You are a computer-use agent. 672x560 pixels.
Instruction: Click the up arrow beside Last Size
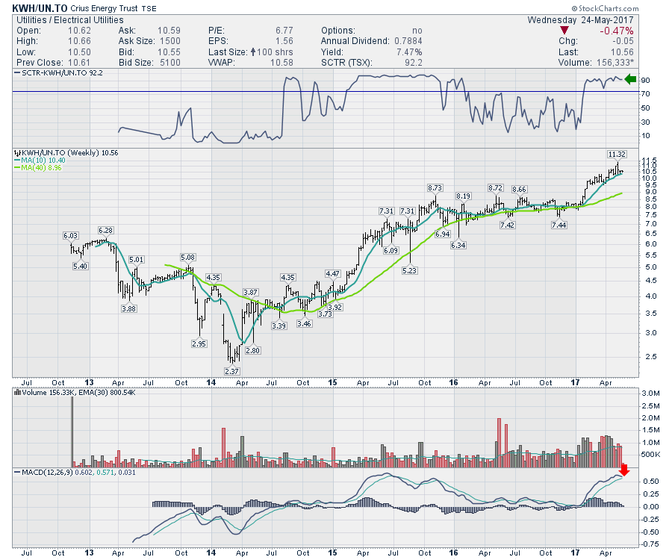click(x=253, y=52)
